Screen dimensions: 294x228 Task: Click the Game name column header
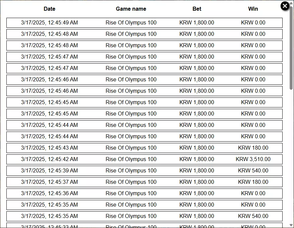tap(131, 9)
